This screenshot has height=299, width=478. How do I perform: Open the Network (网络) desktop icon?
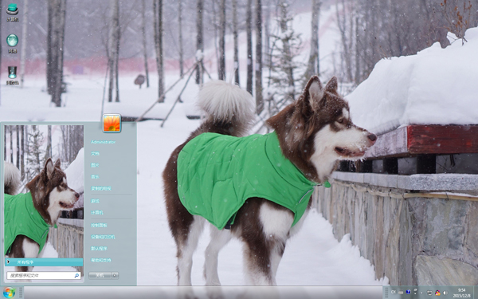pos(12,43)
